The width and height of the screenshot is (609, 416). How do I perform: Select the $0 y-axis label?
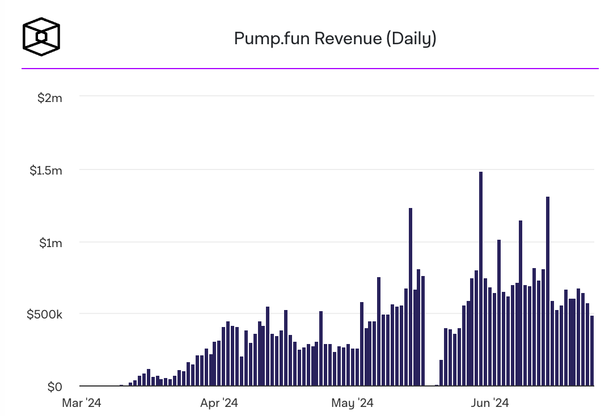pos(54,387)
